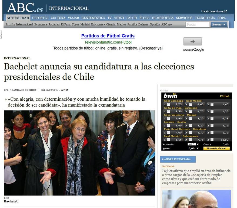Screen dimensions: 237x208
Task: Click the ¡Apuesta ahora! button
Action: tap(216, 148)
